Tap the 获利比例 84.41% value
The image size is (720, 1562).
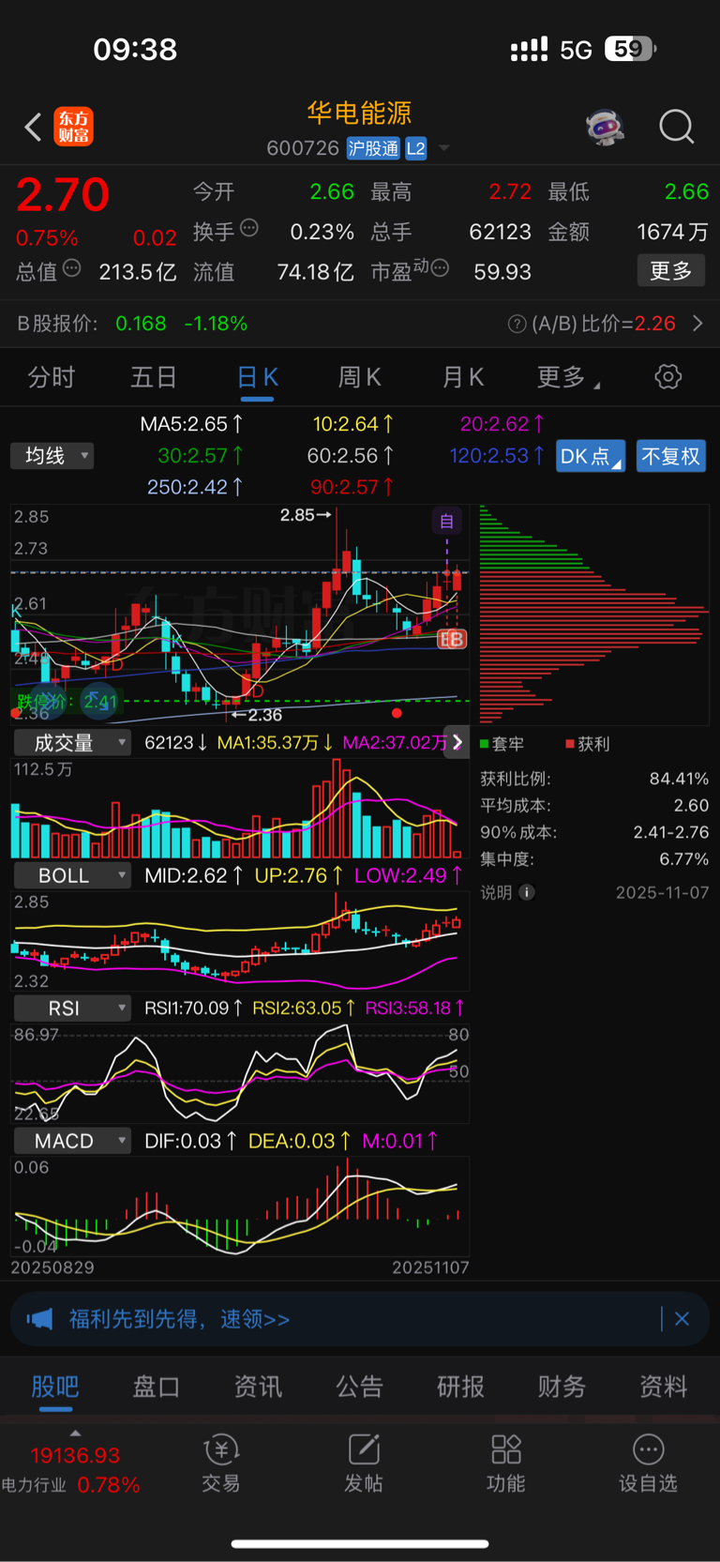pos(679,779)
